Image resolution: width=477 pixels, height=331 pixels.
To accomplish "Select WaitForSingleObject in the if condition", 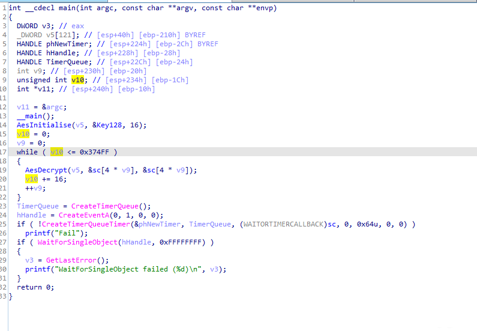I will click(x=77, y=242).
